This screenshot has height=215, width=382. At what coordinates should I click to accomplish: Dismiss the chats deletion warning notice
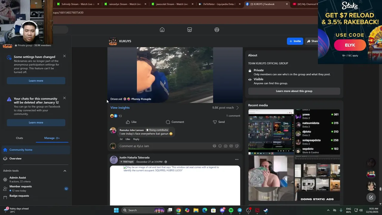tap(64, 98)
